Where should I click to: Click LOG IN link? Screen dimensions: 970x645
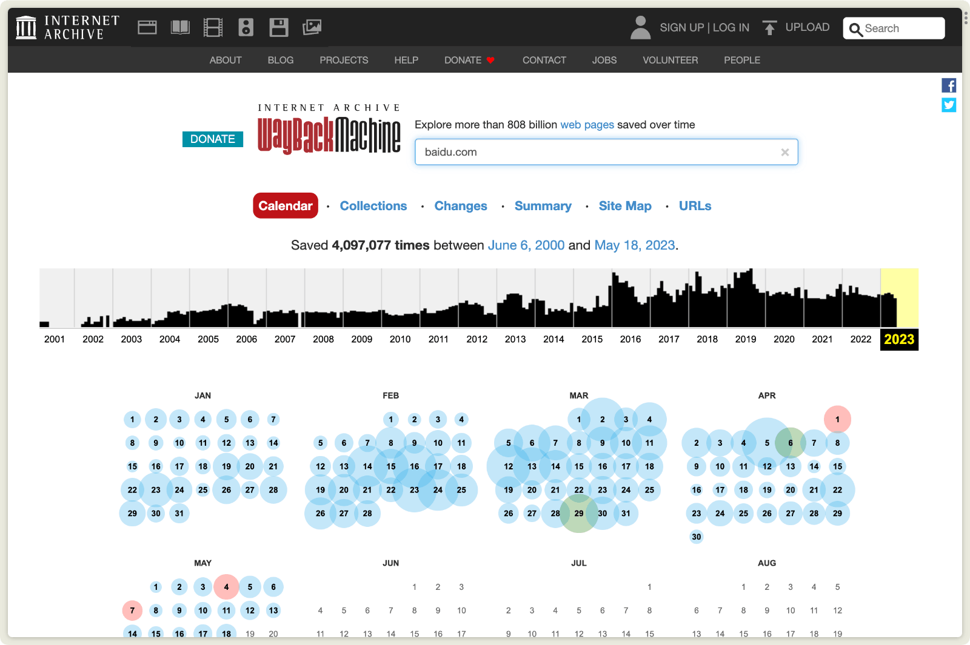(731, 28)
